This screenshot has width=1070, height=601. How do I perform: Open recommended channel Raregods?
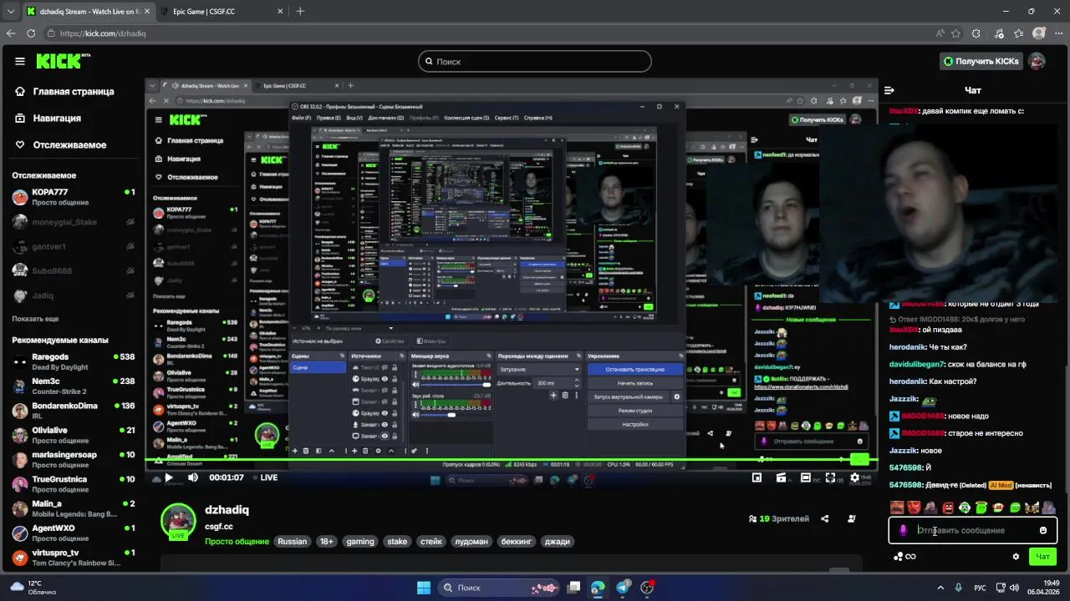click(74, 361)
